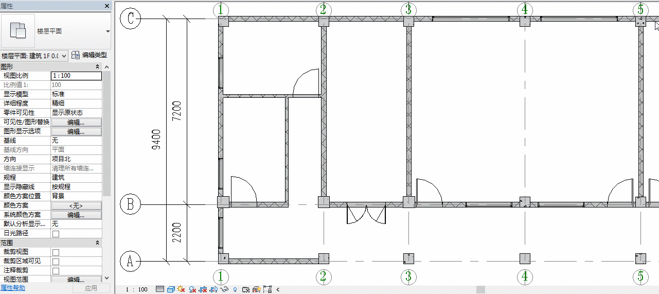Click the 楼层平面 type thumbnail
659x294 pixels.
[18, 31]
